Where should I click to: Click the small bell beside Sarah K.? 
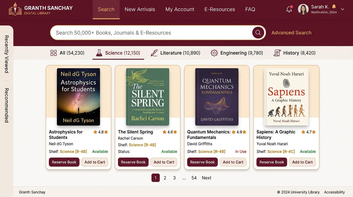(334, 6)
